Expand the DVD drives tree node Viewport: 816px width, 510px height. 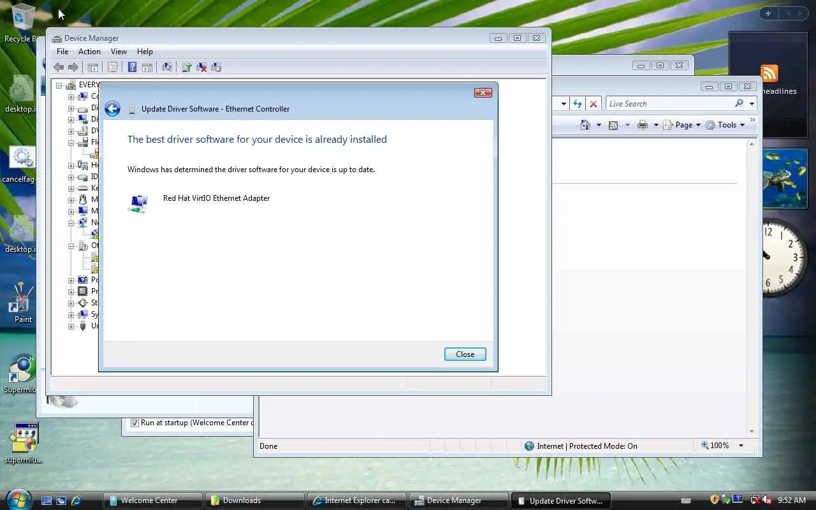[x=71, y=131]
